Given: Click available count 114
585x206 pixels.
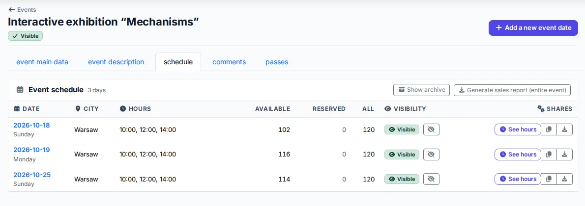Looking at the screenshot, I should pos(284,179).
